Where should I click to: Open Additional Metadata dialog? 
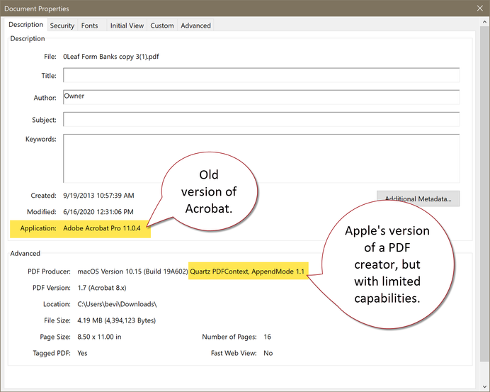pos(418,198)
